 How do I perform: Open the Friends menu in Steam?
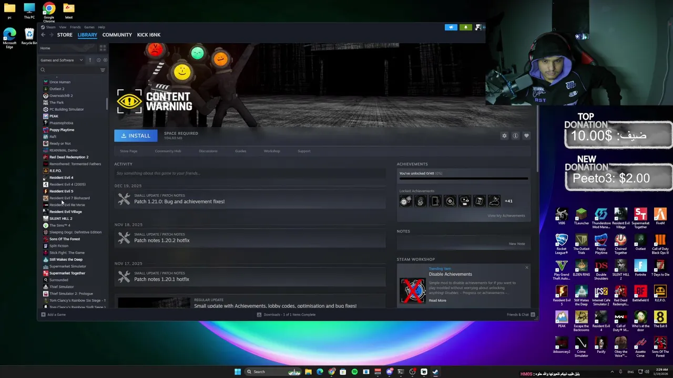(x=75, y=27)
